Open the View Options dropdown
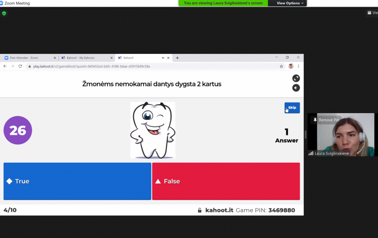The height and width of the screenshot is (238, 378). point(290,3)
